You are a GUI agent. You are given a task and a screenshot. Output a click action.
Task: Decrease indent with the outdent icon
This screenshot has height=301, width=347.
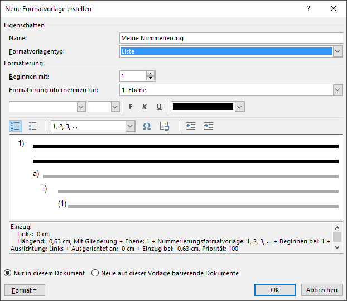(191, 126)
